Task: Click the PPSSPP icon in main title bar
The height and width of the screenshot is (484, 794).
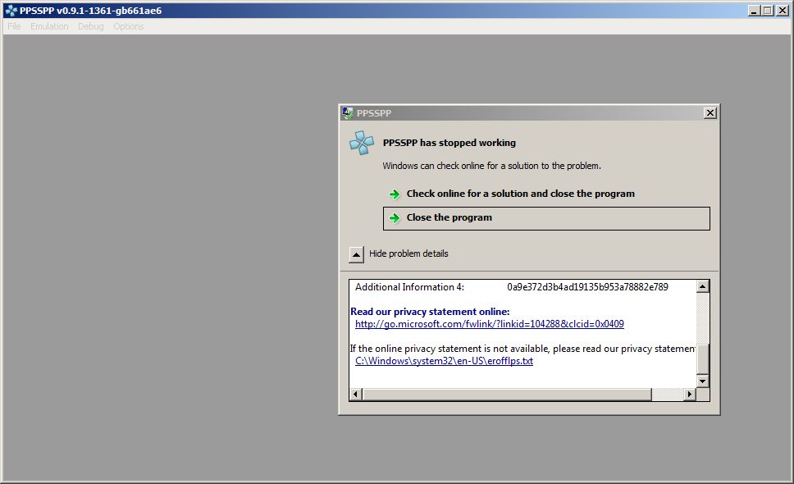Action: pos(11,11)
